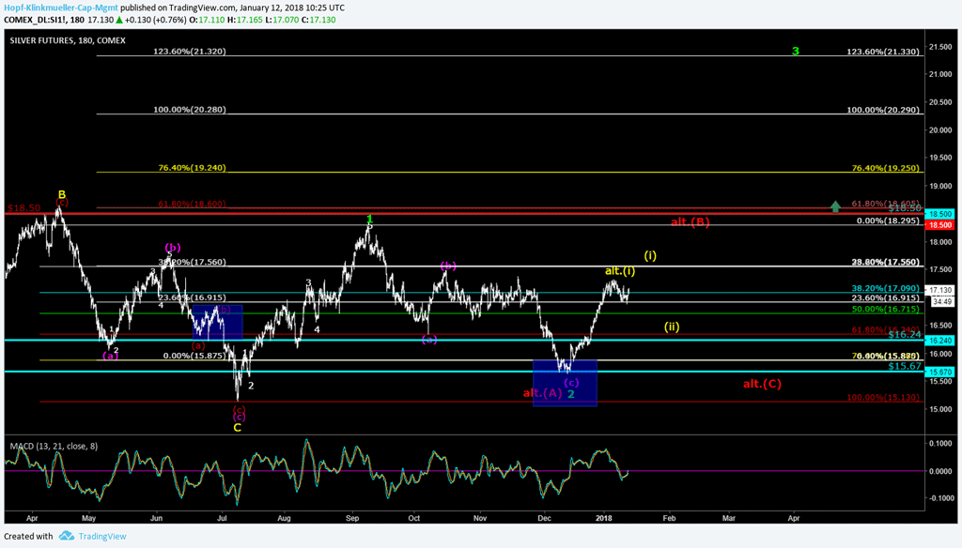Select the red alt.(C) wave label
The image size is (962, 548).
point(761,384)
